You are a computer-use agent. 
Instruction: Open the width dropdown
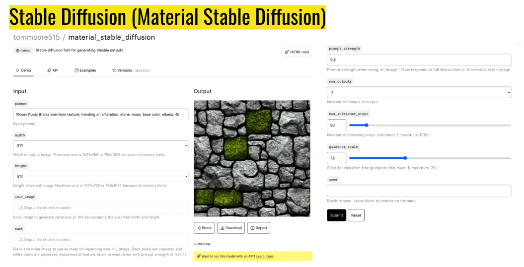tap(100, 145)
